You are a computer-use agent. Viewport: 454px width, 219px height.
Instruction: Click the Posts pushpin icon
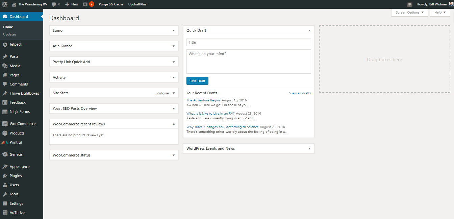tap(5, 56)
